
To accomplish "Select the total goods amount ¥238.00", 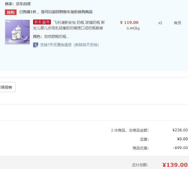I will (x=180, y=130).
